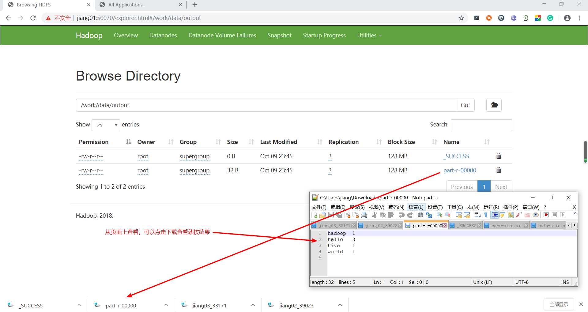Switch to the core-site.xml tab
The width and height of the screenshot is (588, 312).
tap(507, 226)
